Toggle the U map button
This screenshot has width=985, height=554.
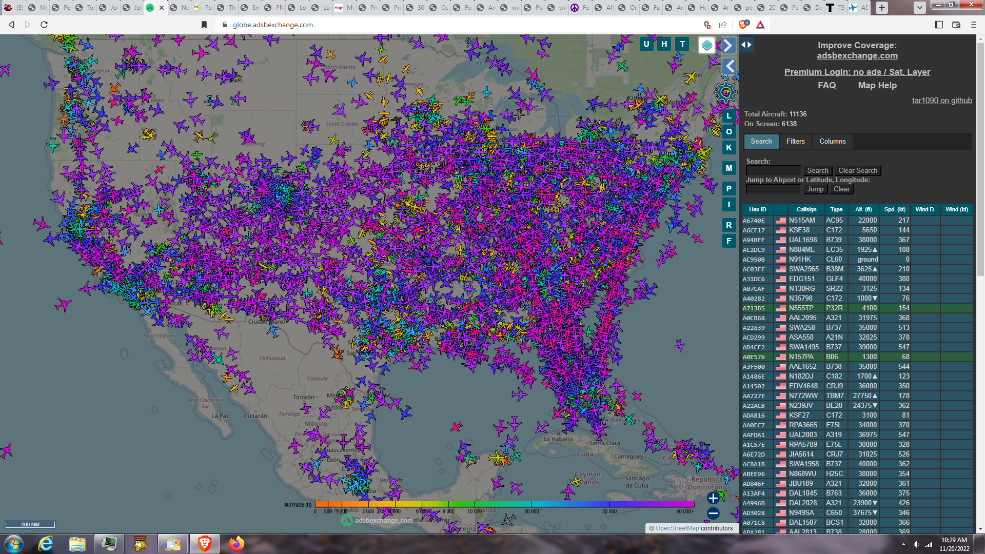(646, 44)
